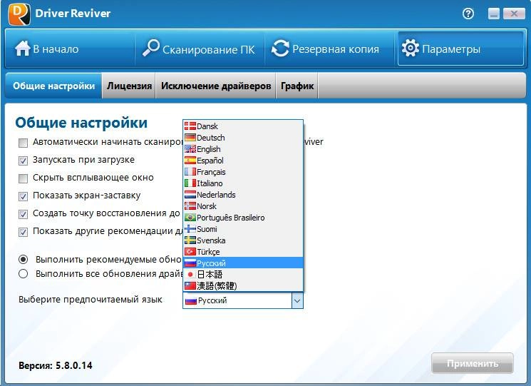Choose Dansk from the language list

(x=243, y=126)
